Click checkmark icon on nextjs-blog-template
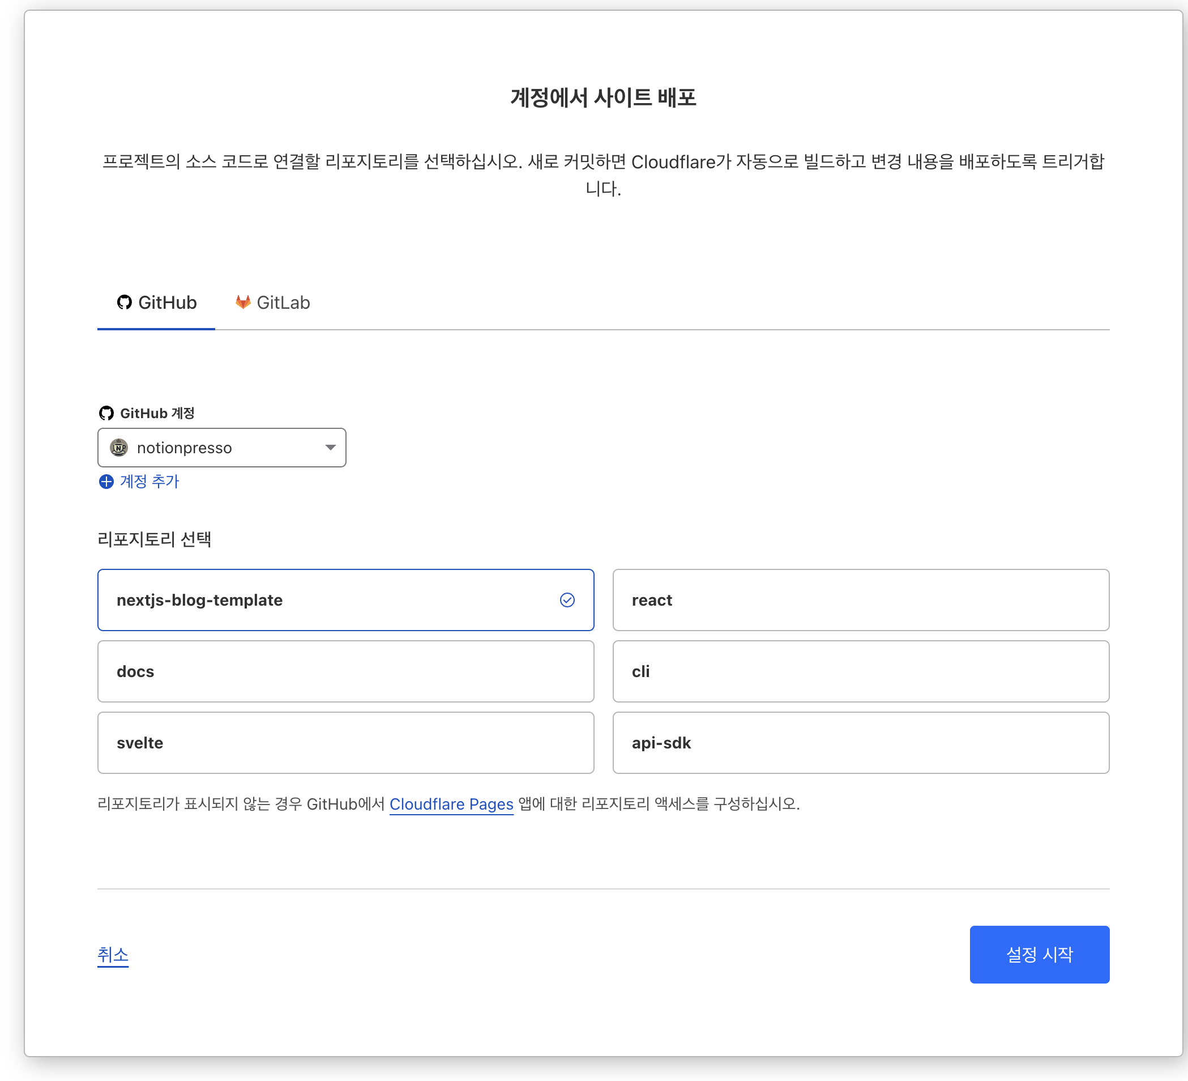 (x=567, y=600)
